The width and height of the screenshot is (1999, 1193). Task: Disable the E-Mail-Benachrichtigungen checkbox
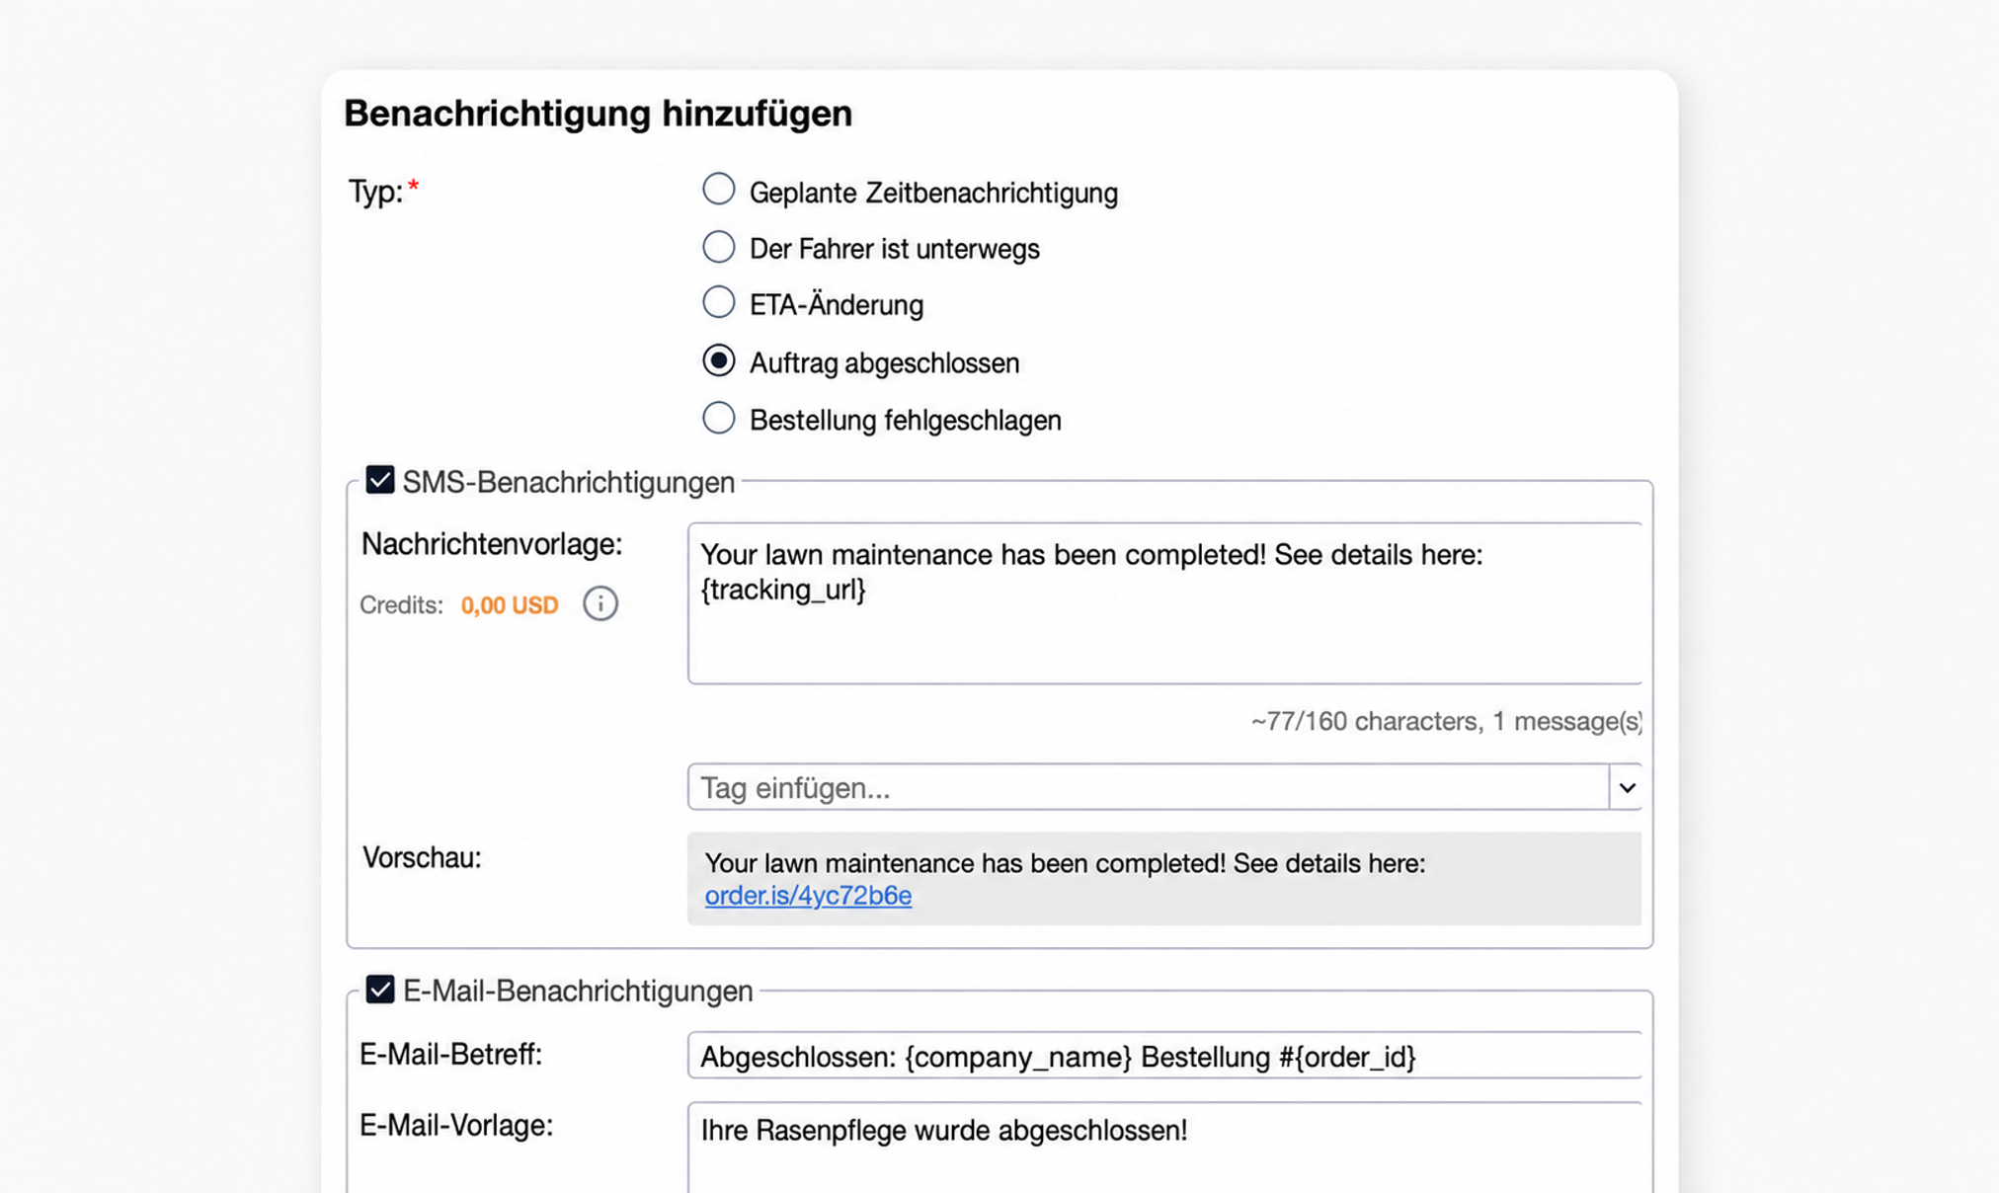tap(380, 989)
